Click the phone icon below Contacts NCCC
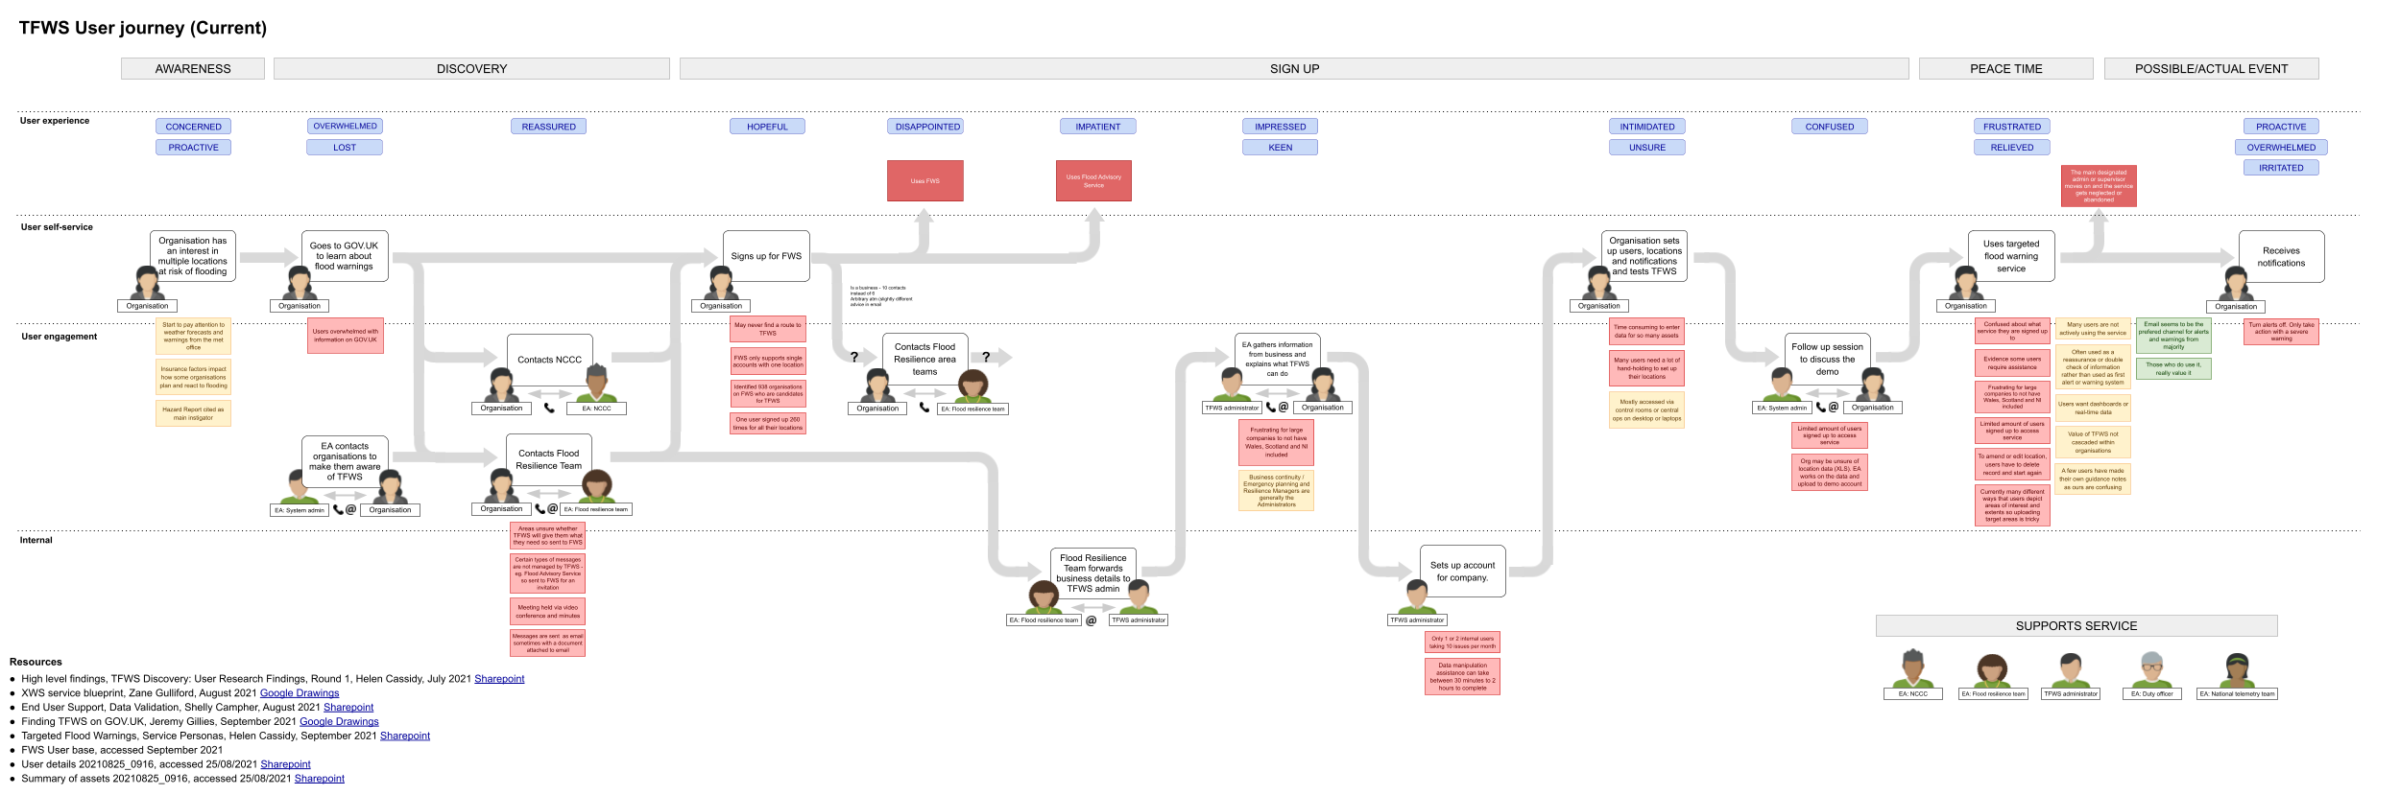 (549, 408)
